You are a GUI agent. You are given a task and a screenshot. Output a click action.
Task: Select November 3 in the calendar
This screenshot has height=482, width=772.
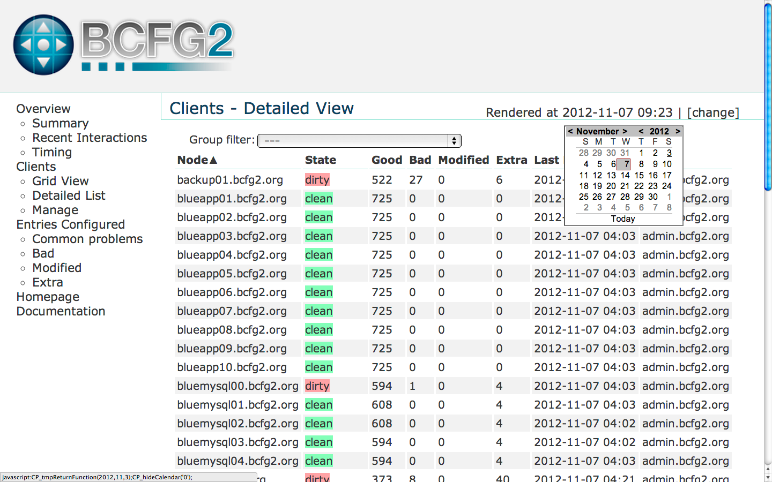coord(669,153)
